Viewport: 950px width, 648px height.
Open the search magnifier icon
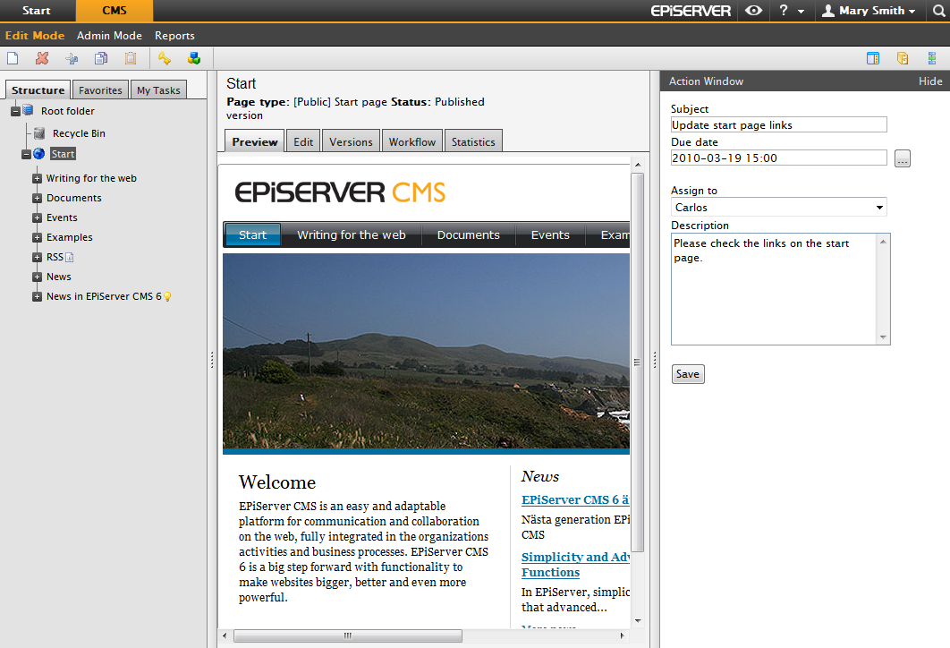(938, 11)
